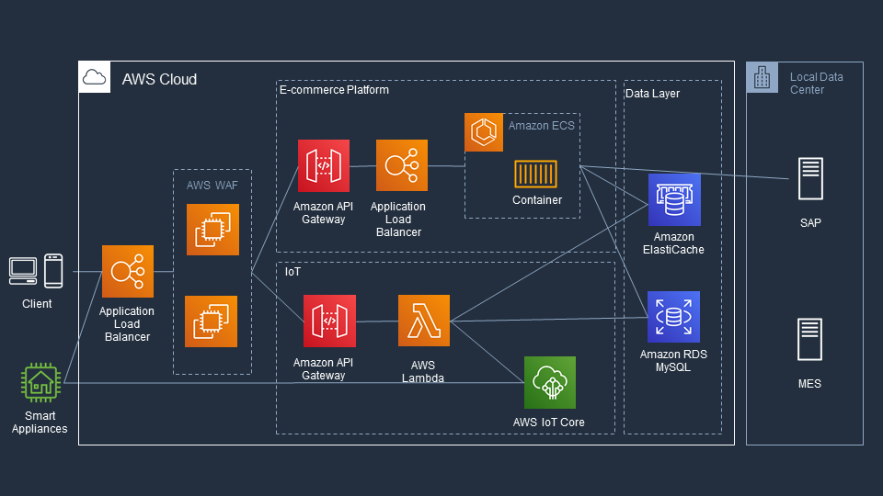This screenshot has height=496, width=883.
Task: Click the 'SAP' caption text
Action: 811,222
